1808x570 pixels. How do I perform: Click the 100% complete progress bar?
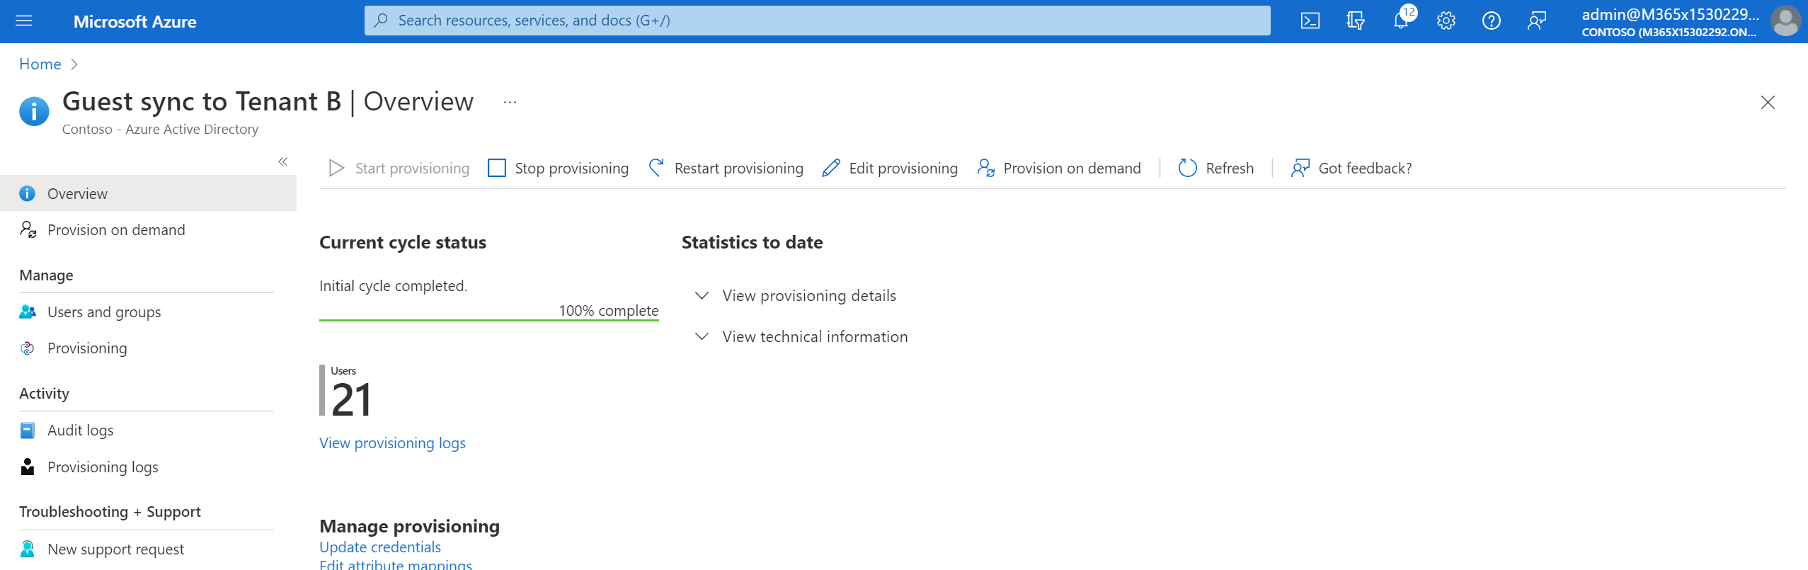click(x=488, y=320)
